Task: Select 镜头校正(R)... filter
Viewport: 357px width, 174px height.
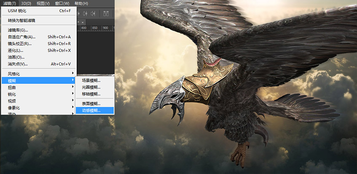Action: tap(39, 44)
